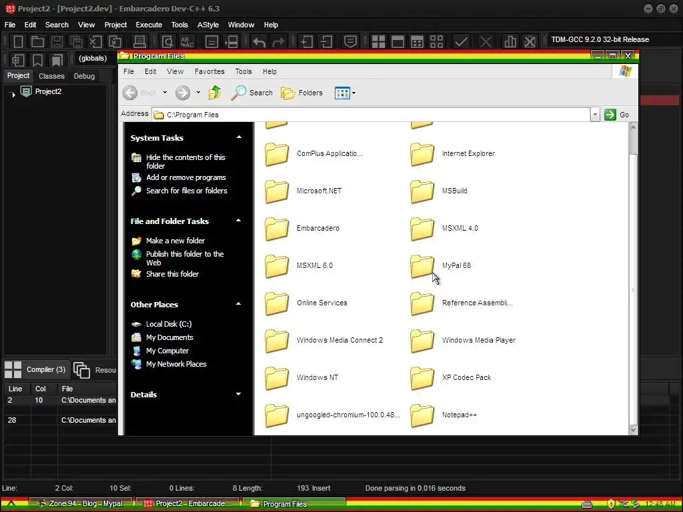Switch to Zone 94 - Blog - Mypal taskbar button
Image resolution: width=683 pixels, height=512 pixels.
81,504
